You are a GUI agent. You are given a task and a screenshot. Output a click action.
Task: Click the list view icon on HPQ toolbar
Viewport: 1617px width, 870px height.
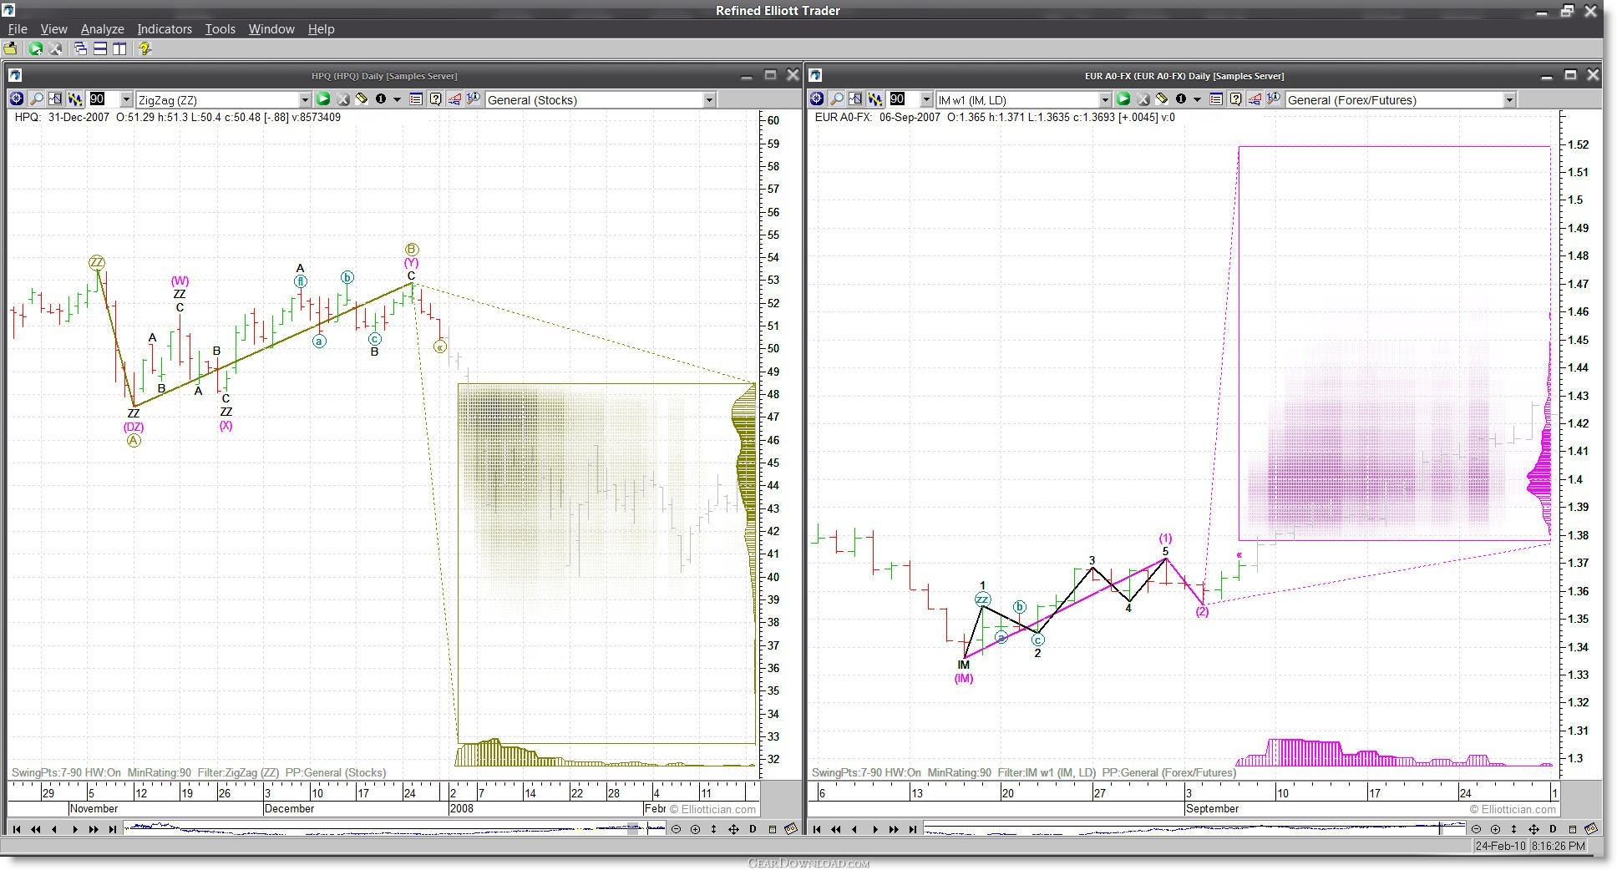[x=416, y=99]
